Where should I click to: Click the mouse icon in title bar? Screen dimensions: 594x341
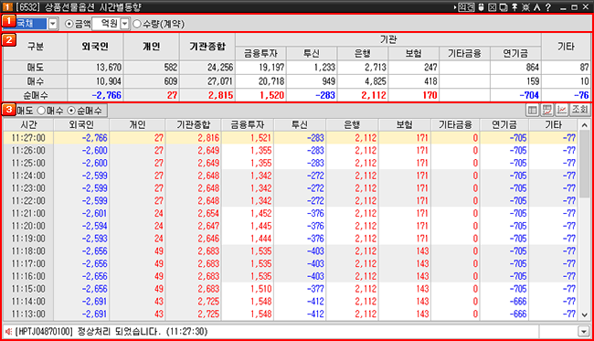(481, 7)
